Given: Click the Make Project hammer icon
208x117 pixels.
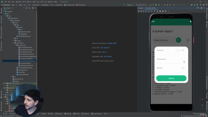Looking at the screenshot, I should pos(124,5).
